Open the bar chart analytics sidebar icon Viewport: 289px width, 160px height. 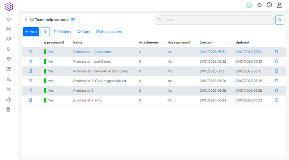coord(9,99)
